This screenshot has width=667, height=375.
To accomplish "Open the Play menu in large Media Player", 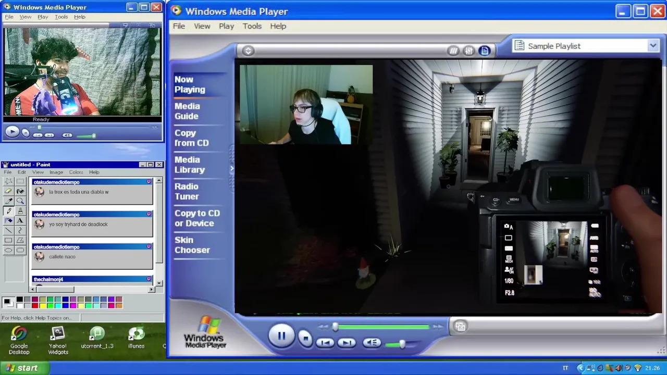I will [x=226, y=26].
